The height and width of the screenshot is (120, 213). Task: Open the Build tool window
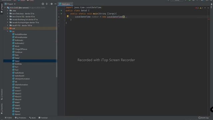click(32, 118)
